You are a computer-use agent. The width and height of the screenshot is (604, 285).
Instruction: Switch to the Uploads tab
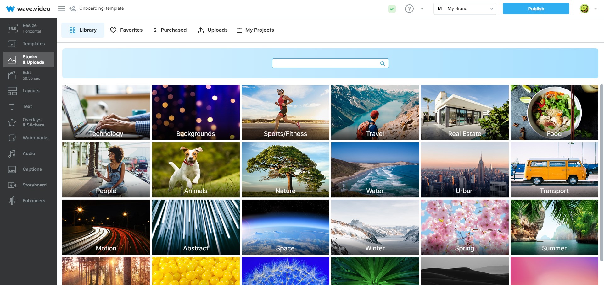pos(213,30)
